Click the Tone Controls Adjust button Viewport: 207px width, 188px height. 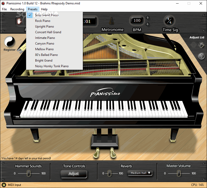(x=74, y=174)
